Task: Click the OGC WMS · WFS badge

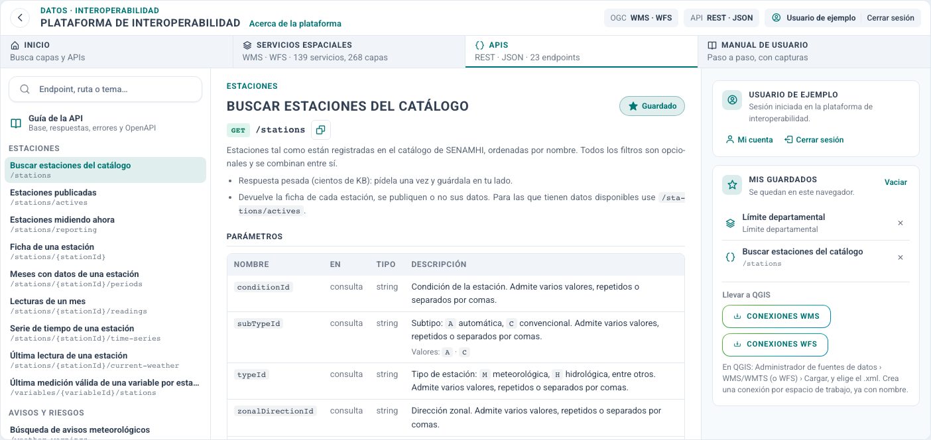Action: [641, 18]
